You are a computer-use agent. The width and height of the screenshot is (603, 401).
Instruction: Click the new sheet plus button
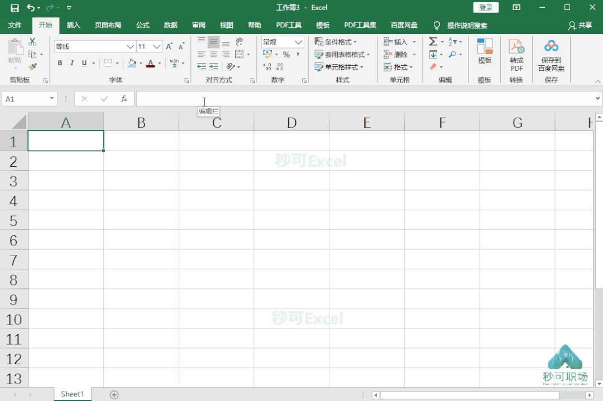coord(114,394)
